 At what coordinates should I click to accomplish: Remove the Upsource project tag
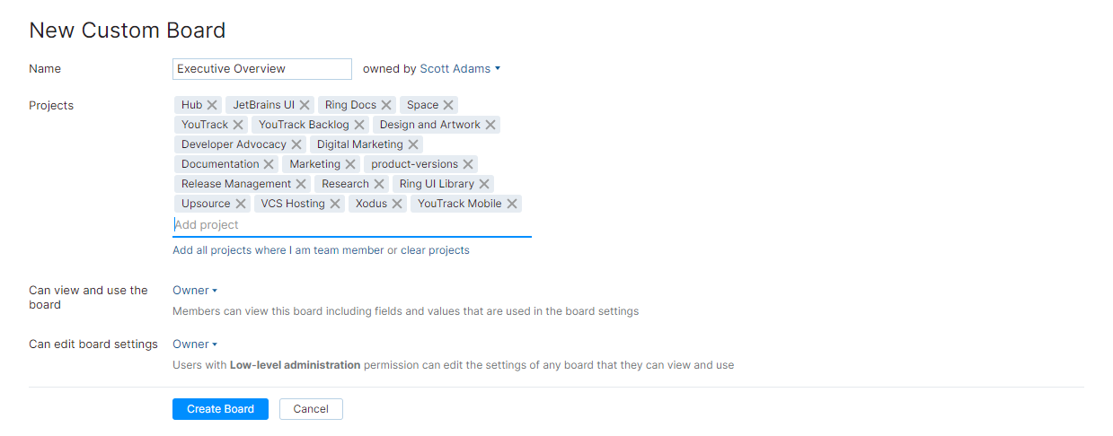241,204
